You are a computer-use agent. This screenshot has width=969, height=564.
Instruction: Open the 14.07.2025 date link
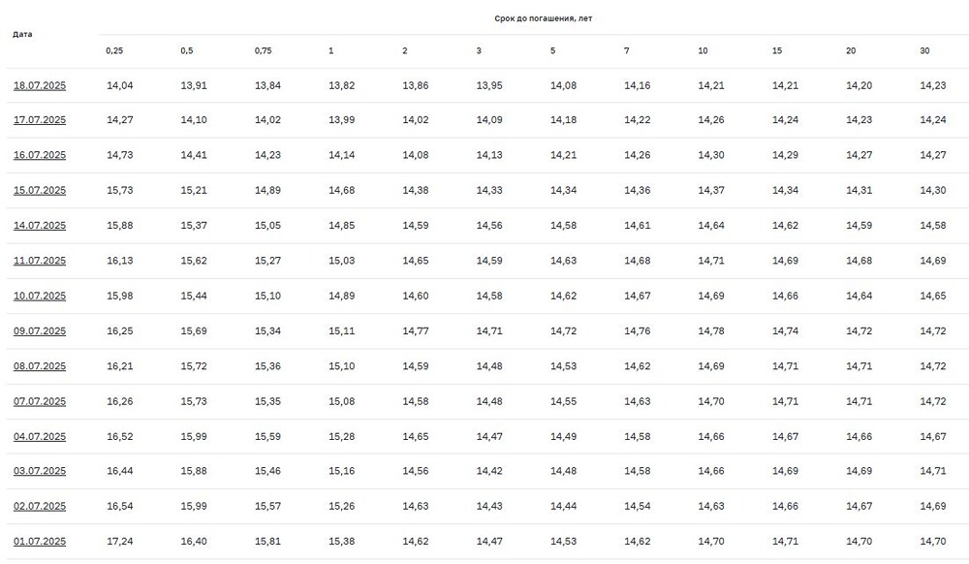pos(40,226)
